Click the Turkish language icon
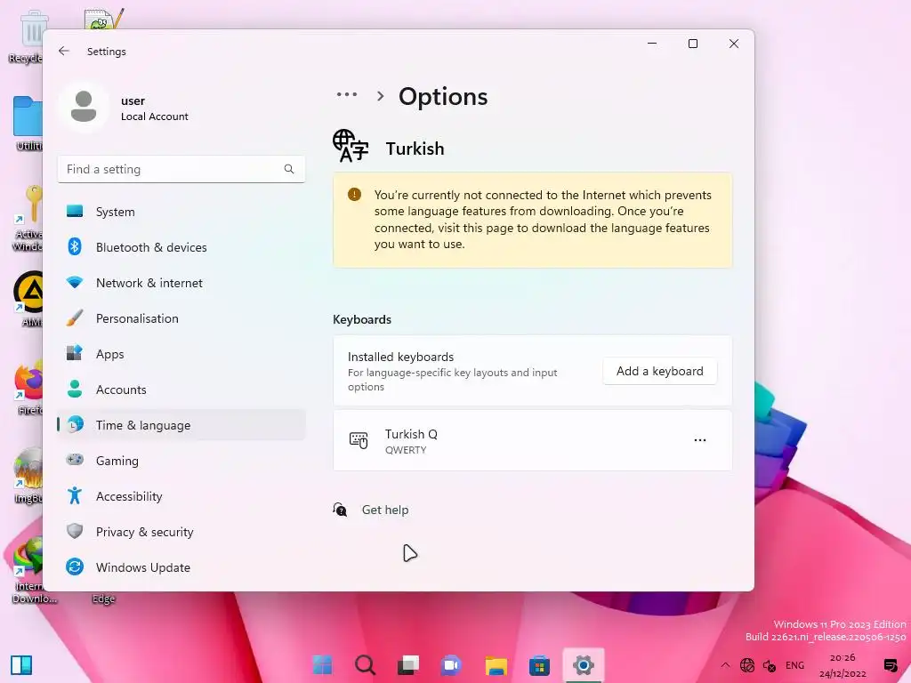Screen dimensions: 911x683 tap(351, 146)
